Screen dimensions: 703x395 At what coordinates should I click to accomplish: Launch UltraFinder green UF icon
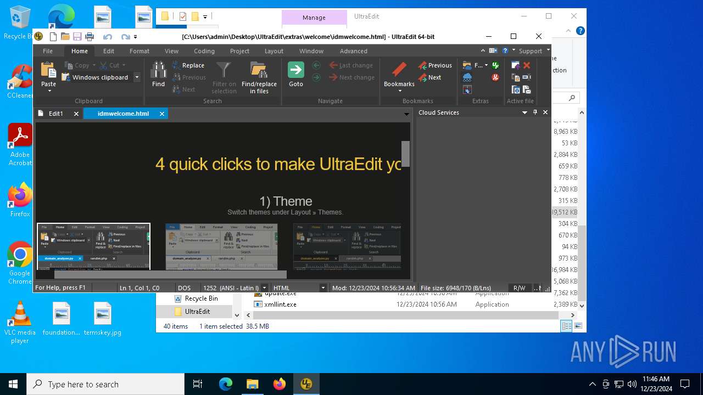point(495,65)
